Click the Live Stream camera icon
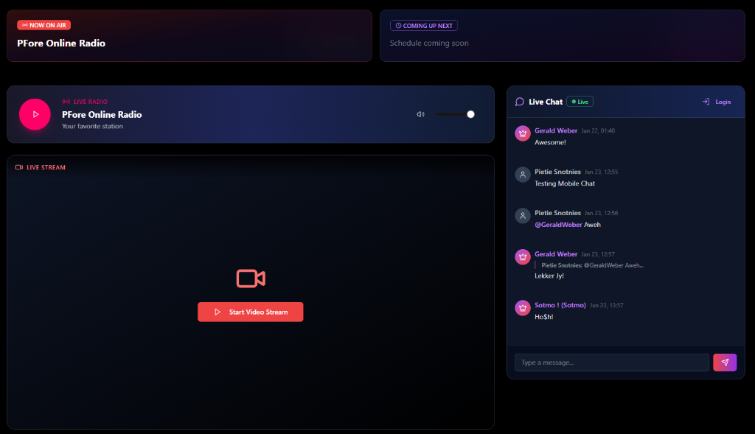Screen dimensions: 755x434 pos(19,167)
